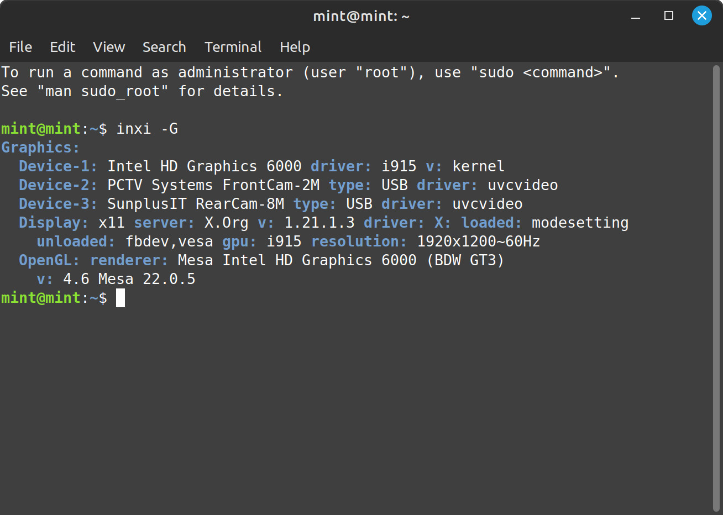Open the File menu
This screenshot has height=515, width=723.
tap(20, 47)
